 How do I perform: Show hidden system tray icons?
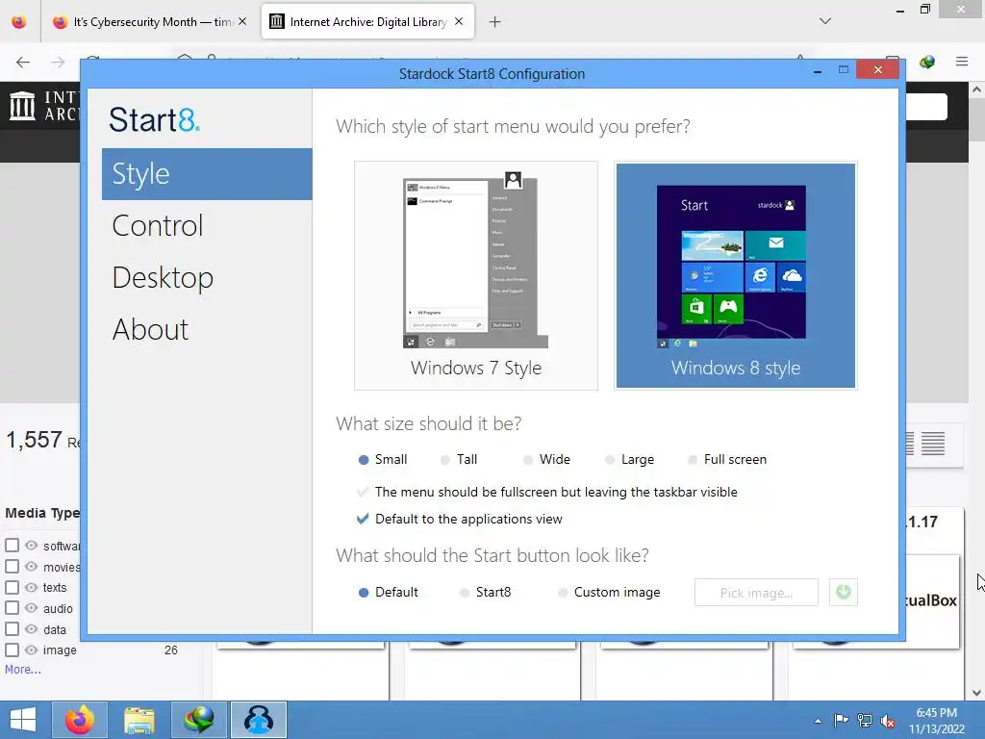pyautogui.click(x=818, y=721)
